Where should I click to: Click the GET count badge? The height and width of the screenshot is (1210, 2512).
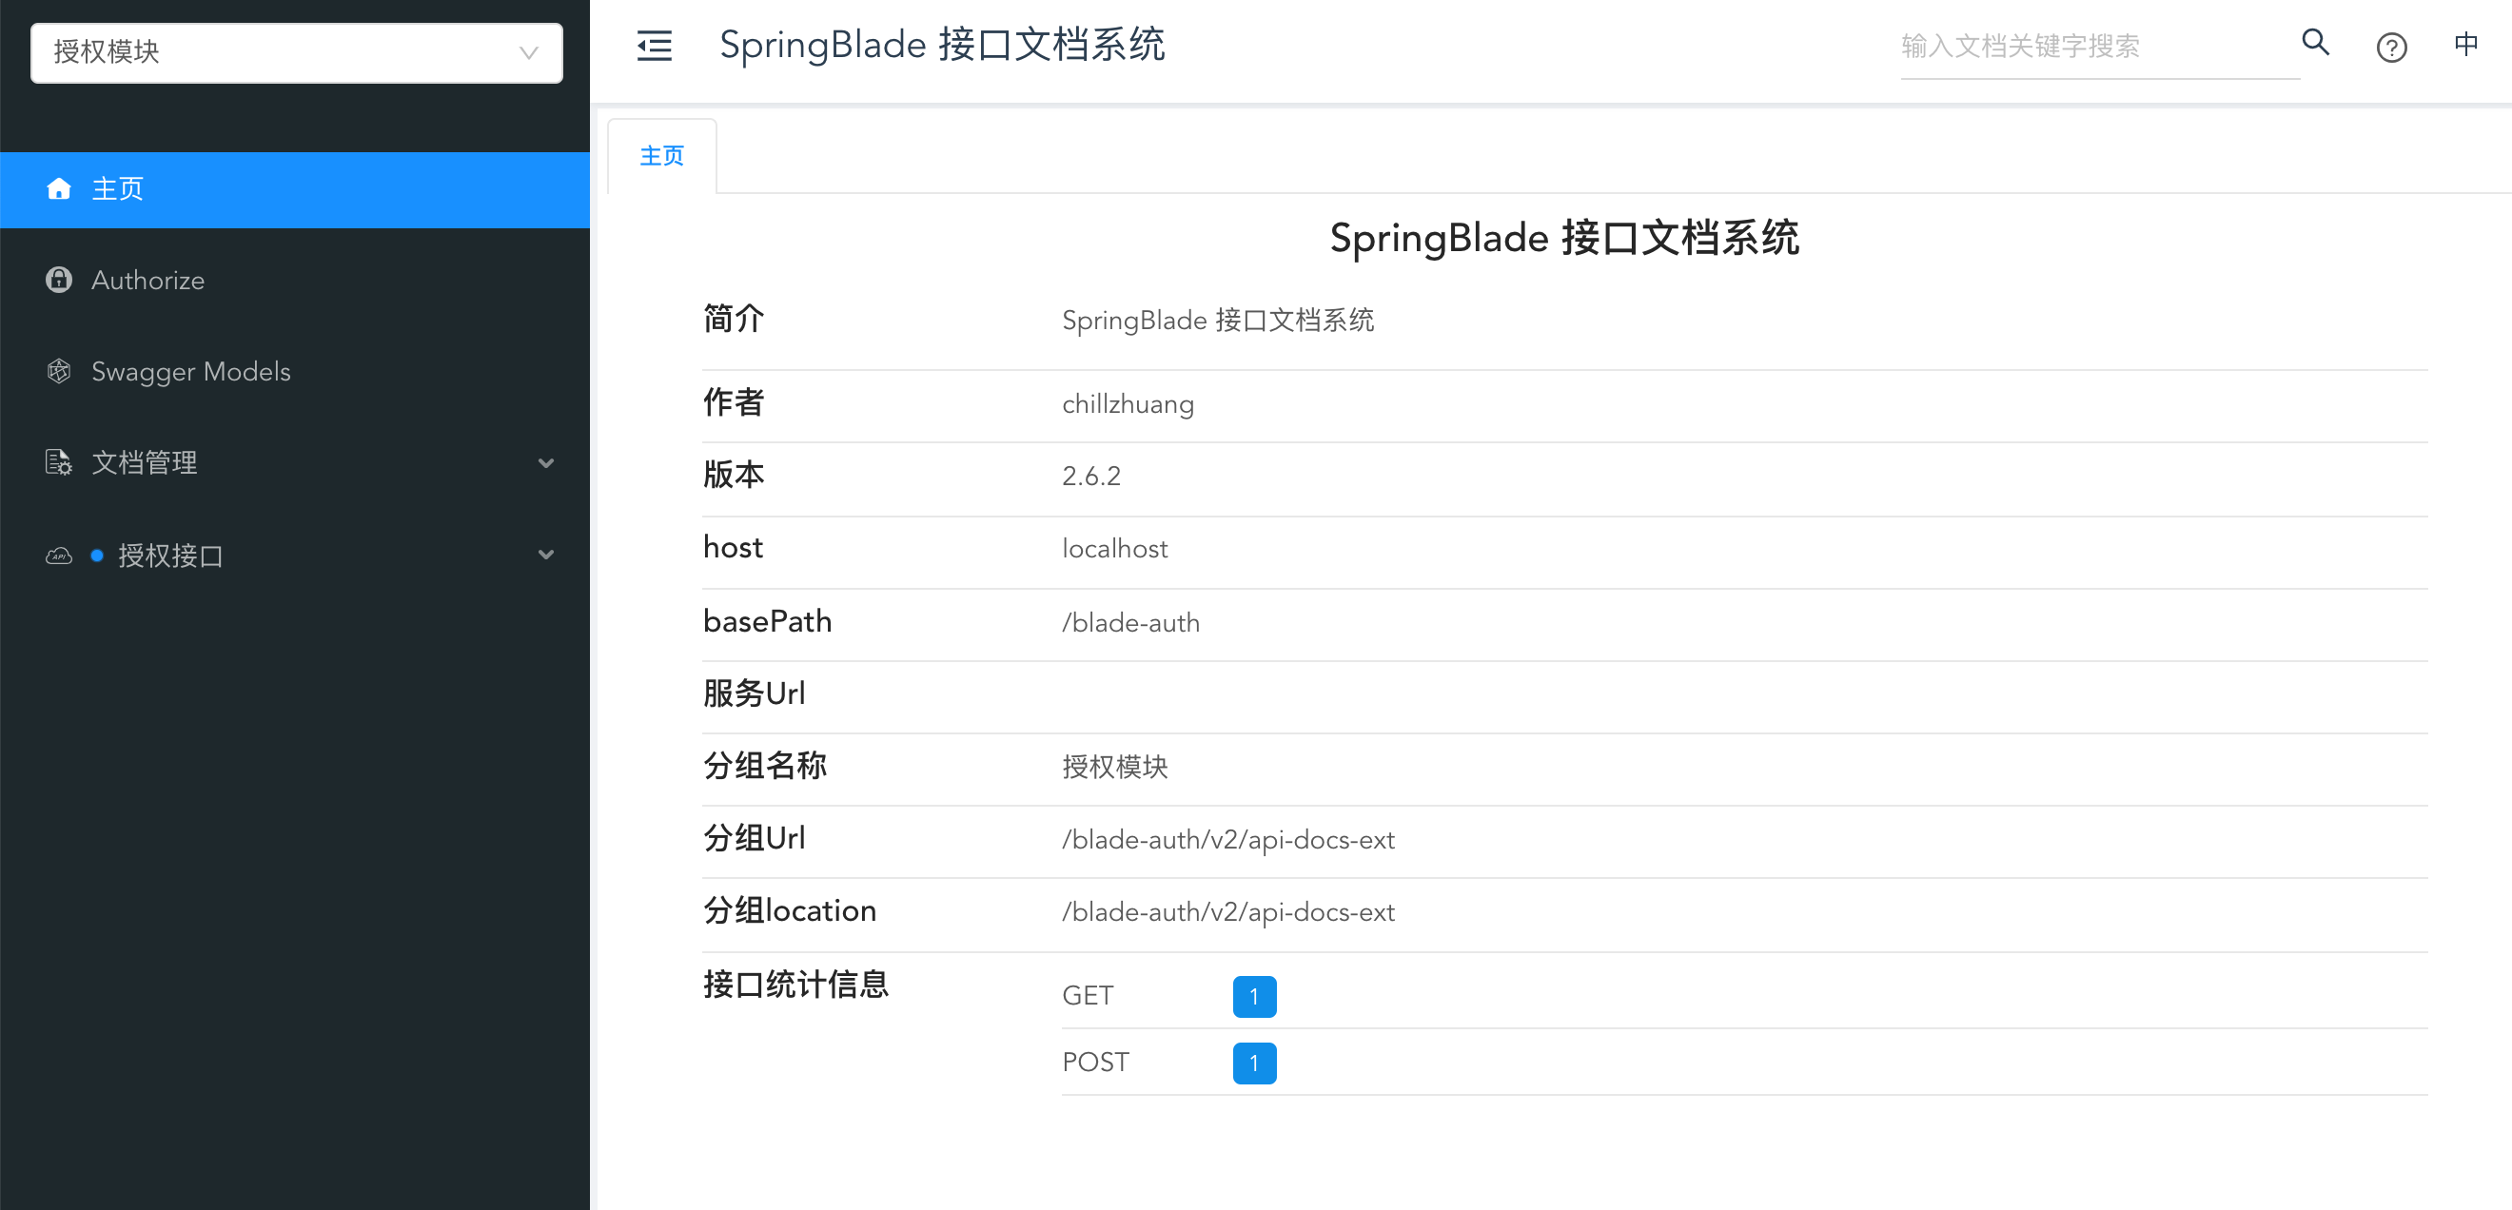(1254, 997)
